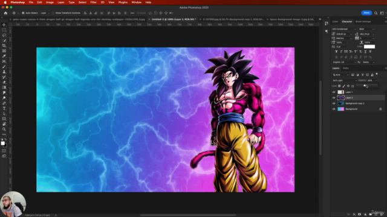Select the Zoom tool

click(4, 129)
